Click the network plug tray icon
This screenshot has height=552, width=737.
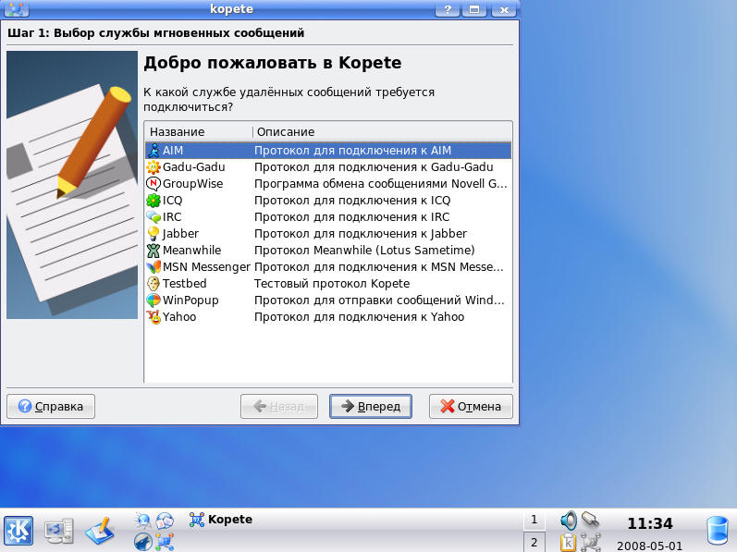[590, 520]
